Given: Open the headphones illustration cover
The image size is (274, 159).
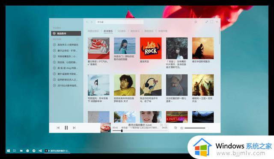Looking at the screenshot, I should tap(151, 85).
